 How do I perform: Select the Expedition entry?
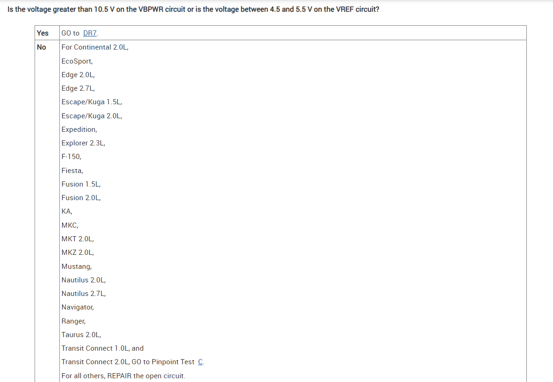pyautogui.click(x=79, y=130)
